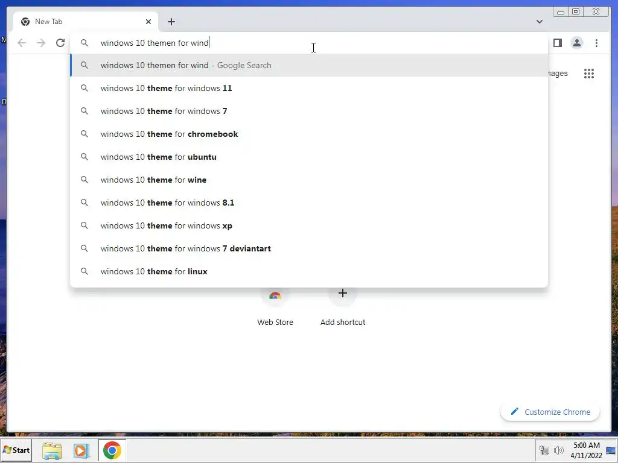
Task: Click the Chrome taskbar icon
Action: (112, 450)
